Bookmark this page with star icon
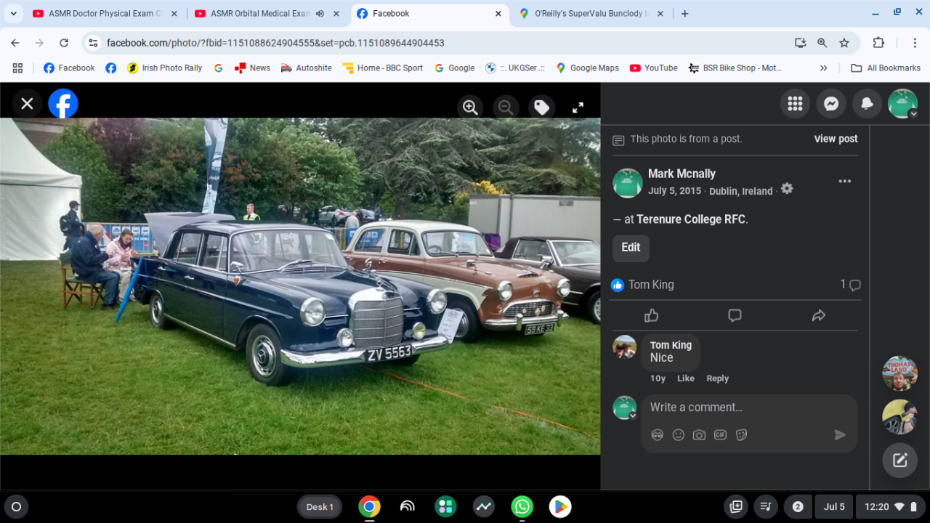This screenshot has height=523, width=930. (x=844, y=43)
